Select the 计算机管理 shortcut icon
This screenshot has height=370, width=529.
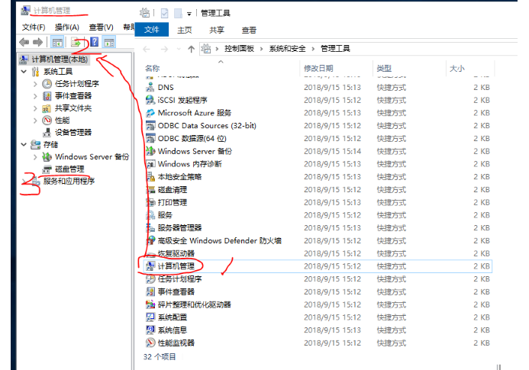coord(150,266)
